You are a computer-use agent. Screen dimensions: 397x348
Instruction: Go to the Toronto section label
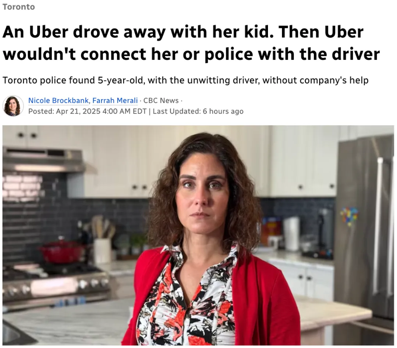[19, 7]
